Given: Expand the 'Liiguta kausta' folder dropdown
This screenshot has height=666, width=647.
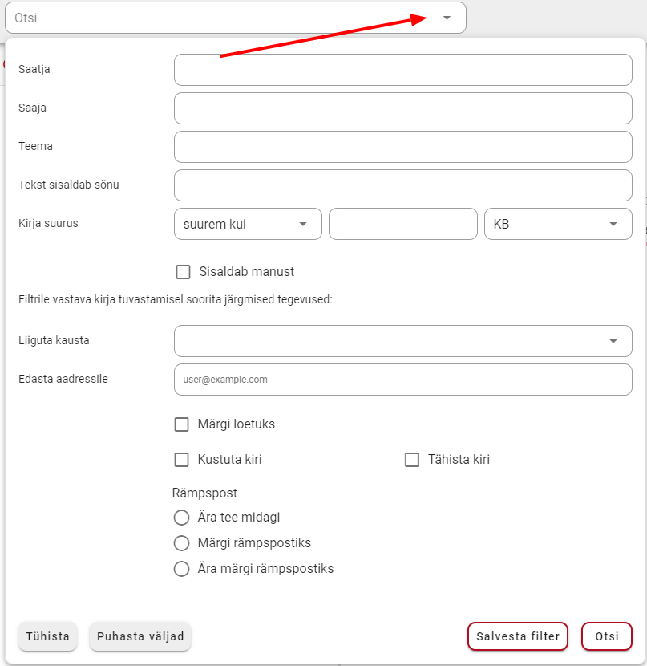Looking at the screenshot, I should pos(403,341).
